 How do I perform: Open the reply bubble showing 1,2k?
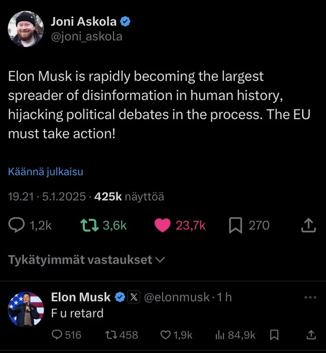click(17, 225)
